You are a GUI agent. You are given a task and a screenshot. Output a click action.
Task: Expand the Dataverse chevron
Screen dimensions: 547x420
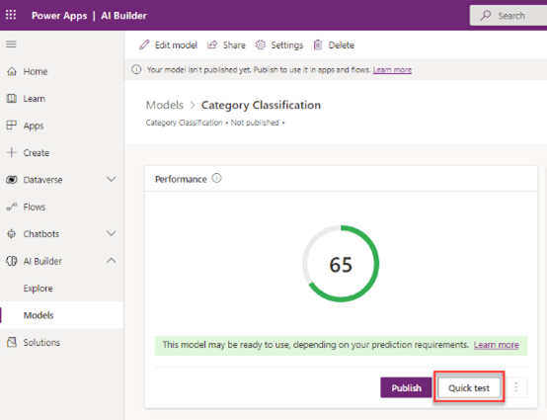tap(111, 180)
